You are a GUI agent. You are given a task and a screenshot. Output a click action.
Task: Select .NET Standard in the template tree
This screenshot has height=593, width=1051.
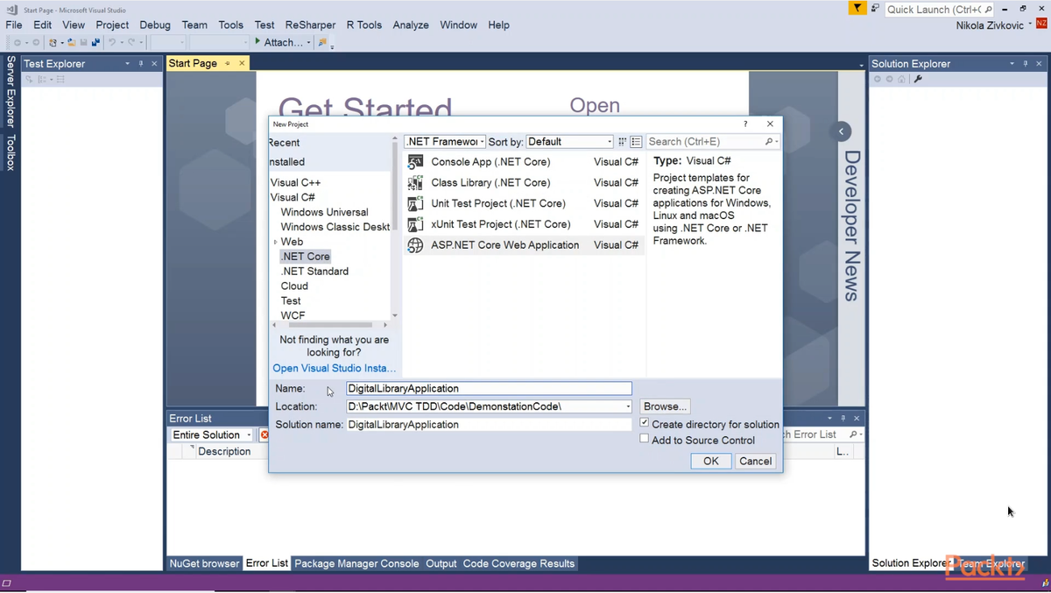click(314, 272)
